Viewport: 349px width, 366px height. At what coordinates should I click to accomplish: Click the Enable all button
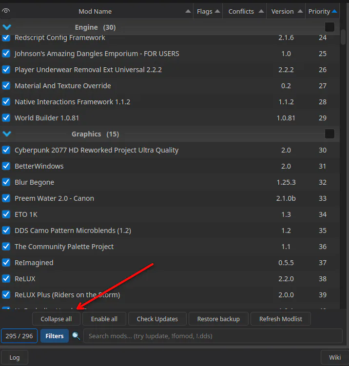click(x=104, y=319)
